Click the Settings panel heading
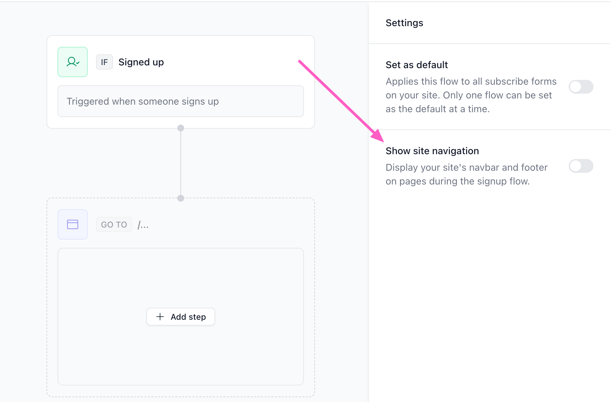This screenshot has width=610, height=402. point(404,23)
